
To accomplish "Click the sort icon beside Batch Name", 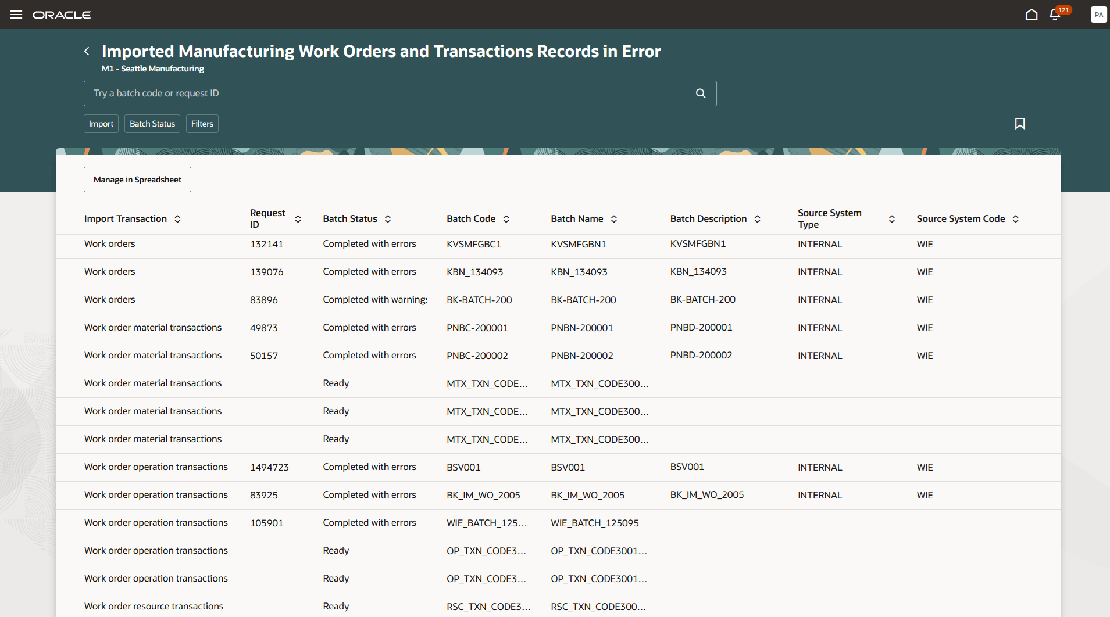I will click(615, 219).
